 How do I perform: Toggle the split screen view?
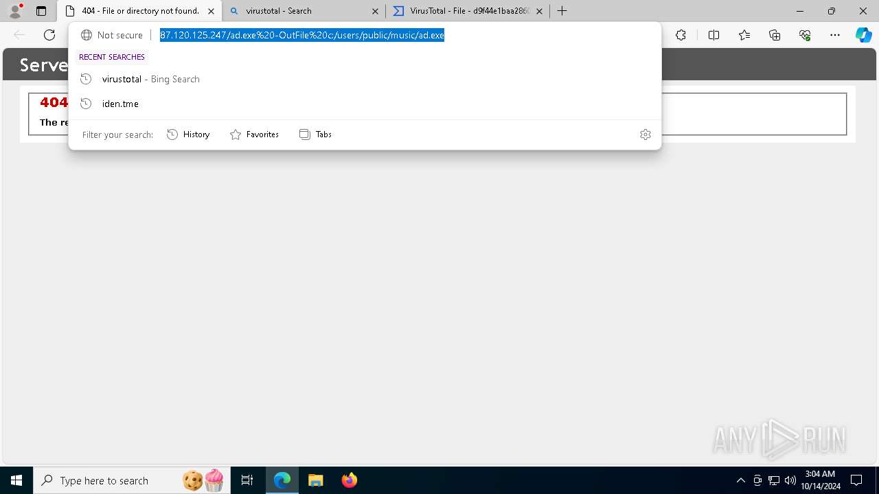click(714, 35)
